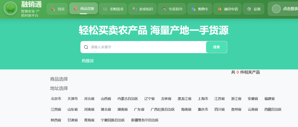Screen dimensions: 298x127
Task: Click the house icon beside 首页
Action: (x=53, y=9)
